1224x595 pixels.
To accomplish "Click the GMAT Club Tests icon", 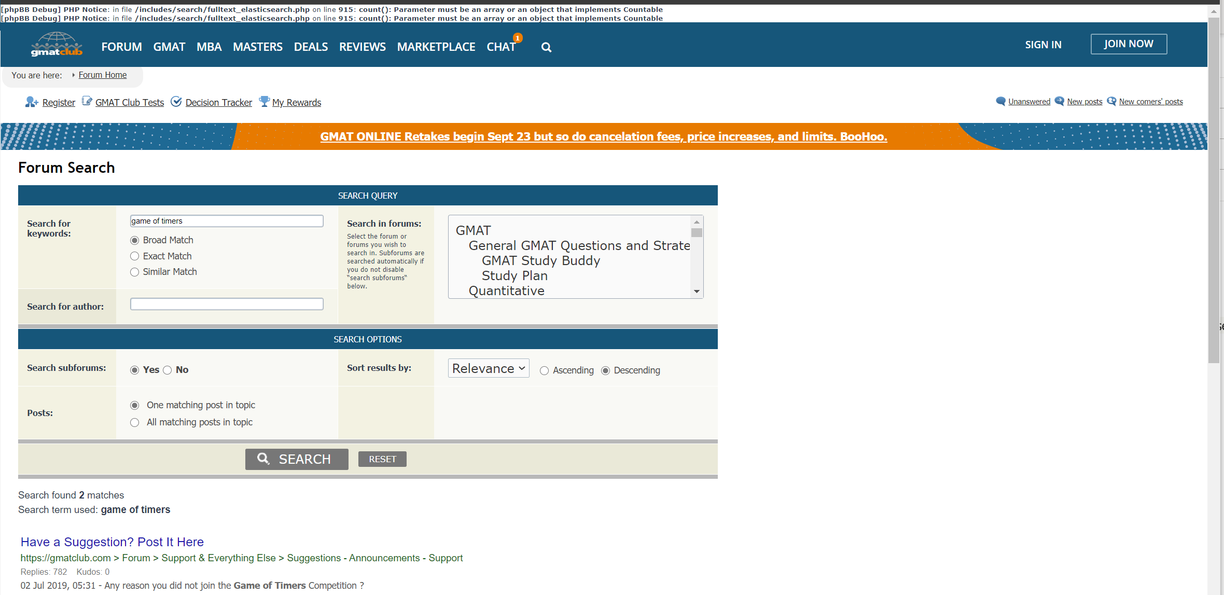I will (x=87, y=102).
